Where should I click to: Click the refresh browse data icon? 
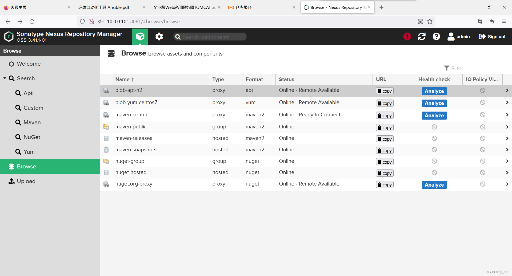click(421, 37)
